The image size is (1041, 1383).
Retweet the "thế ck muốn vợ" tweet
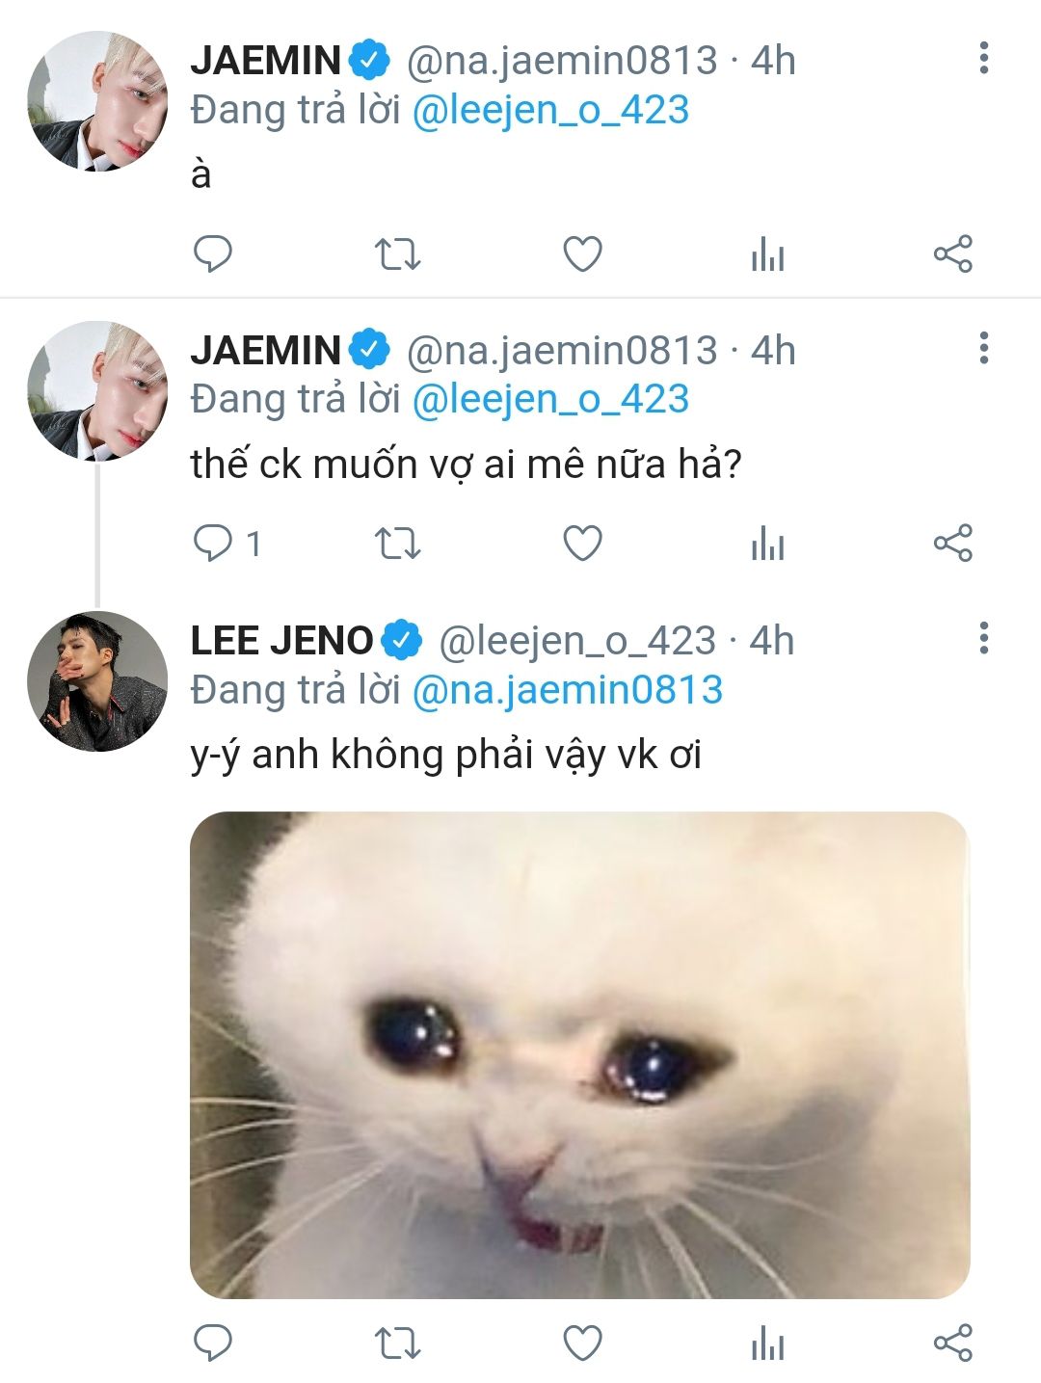397,544
